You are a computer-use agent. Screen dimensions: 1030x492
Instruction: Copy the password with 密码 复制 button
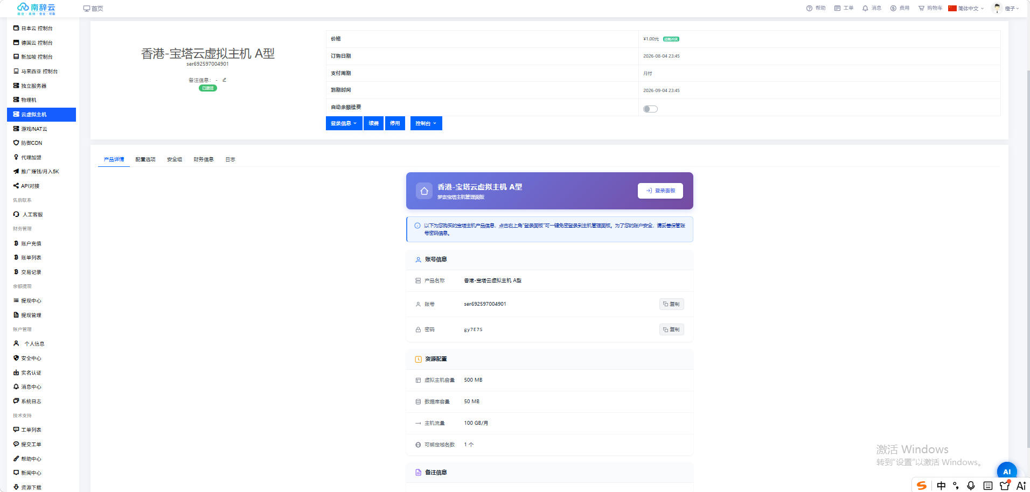click(672, 329)
